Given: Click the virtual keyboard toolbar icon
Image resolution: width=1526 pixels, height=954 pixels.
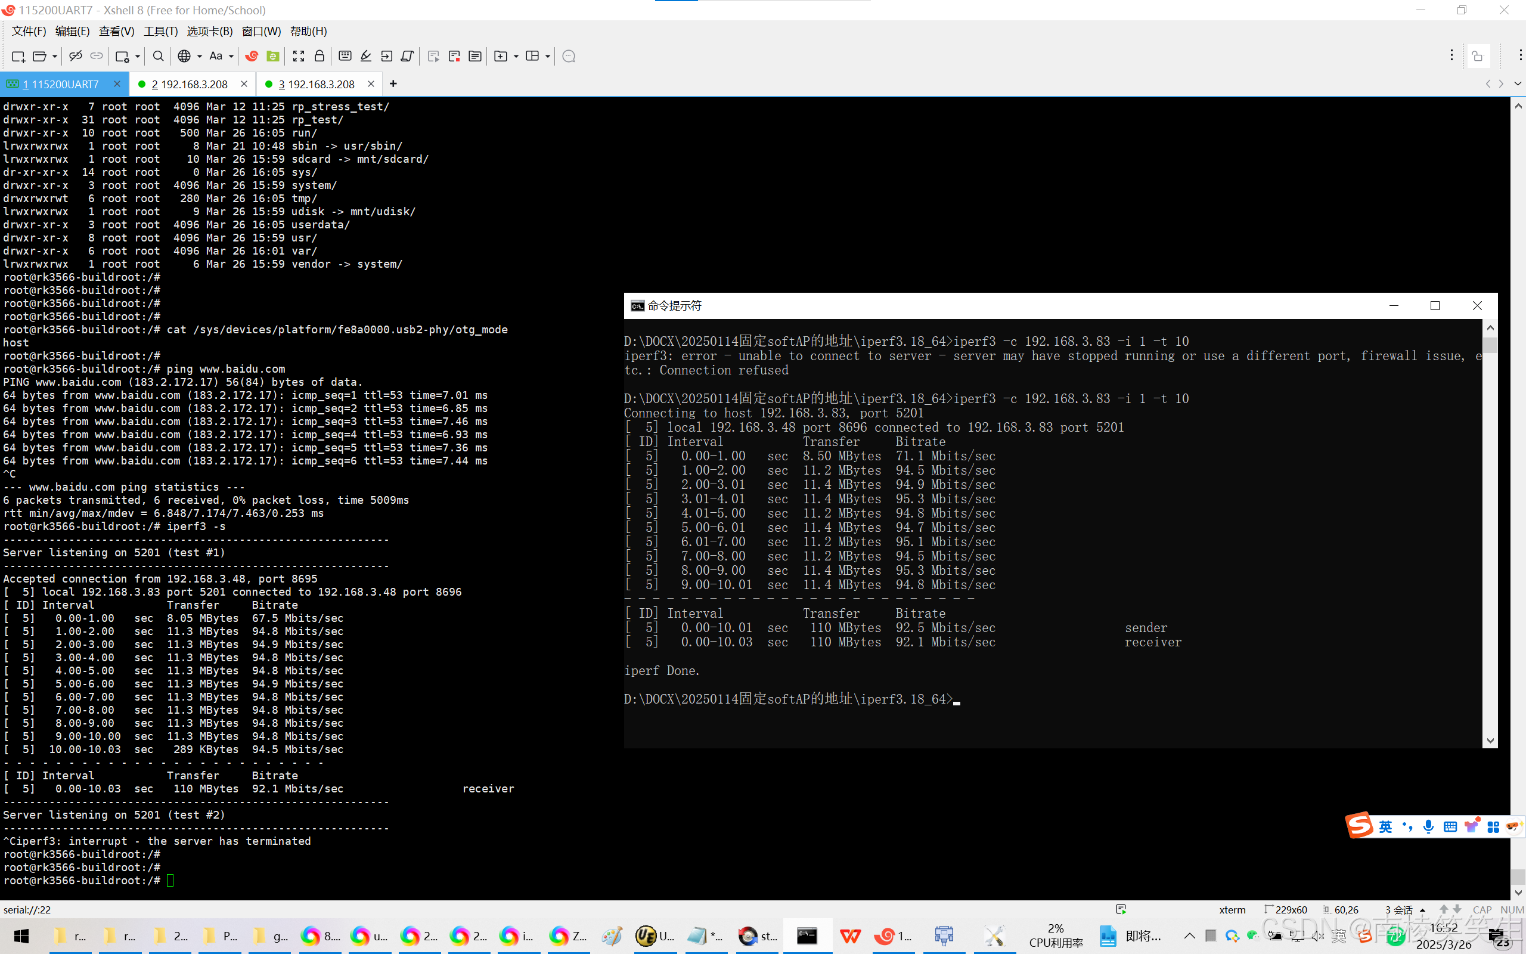Looking at the screenshot, I should 345,56.
